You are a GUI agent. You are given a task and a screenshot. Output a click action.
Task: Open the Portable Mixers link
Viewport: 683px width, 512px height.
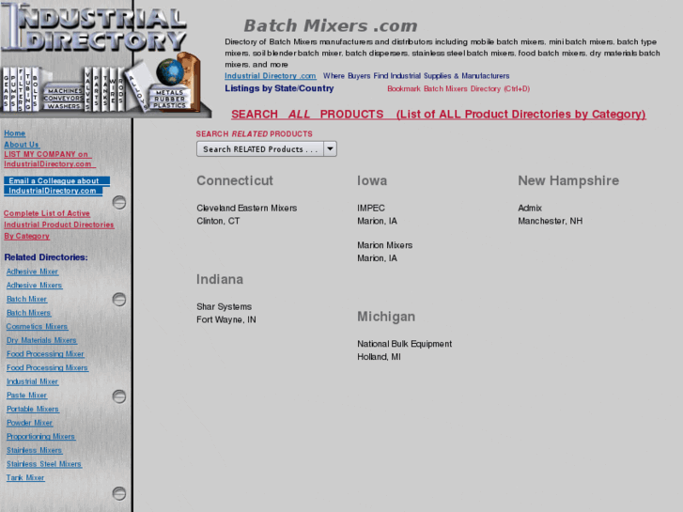coord(33,410)
